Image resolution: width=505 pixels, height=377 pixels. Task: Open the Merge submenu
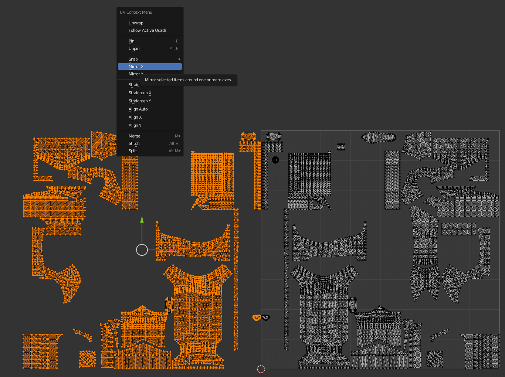coord(150,136)
